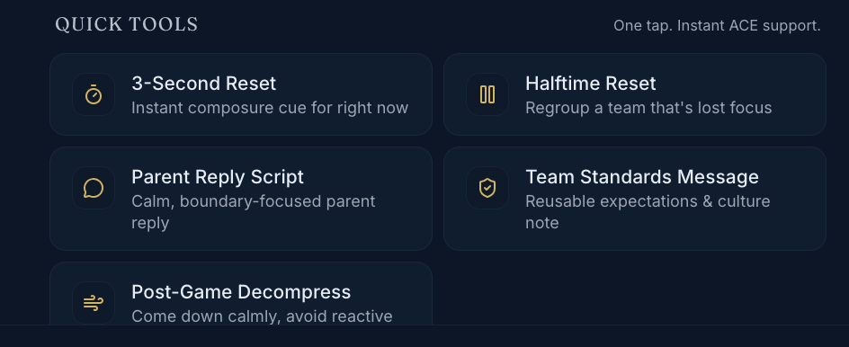849x347 pixels.
Task: Click the pause icon on Halftime Reset
Action: 487,94
